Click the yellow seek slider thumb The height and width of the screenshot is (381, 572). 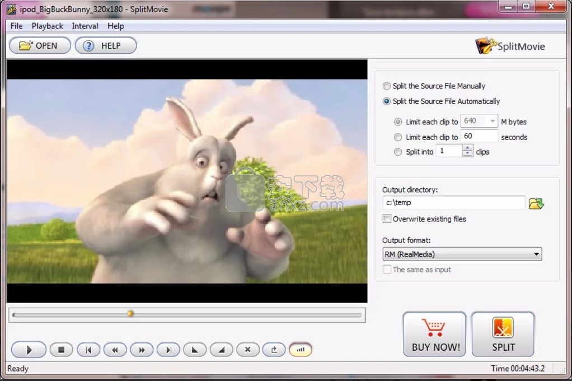coord(130,313)
